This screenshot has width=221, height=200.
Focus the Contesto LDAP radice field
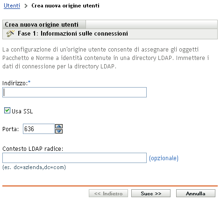pos(74,158)
